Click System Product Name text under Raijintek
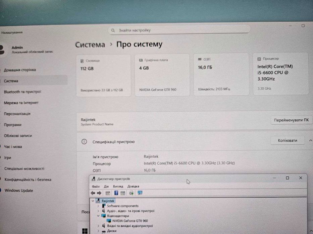313x234 pixels. tap(97, 124)
